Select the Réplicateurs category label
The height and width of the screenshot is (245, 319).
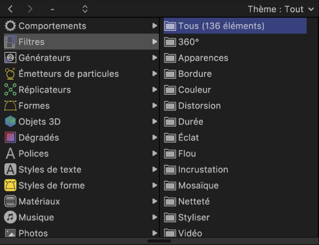point(45,90)
